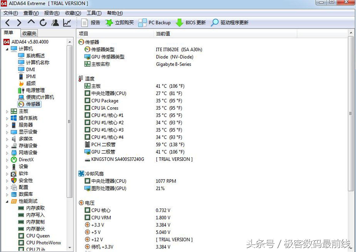Expand the 存储设备 tree node
The width and height of the screenshot is (356, 252).
(7, 146)
